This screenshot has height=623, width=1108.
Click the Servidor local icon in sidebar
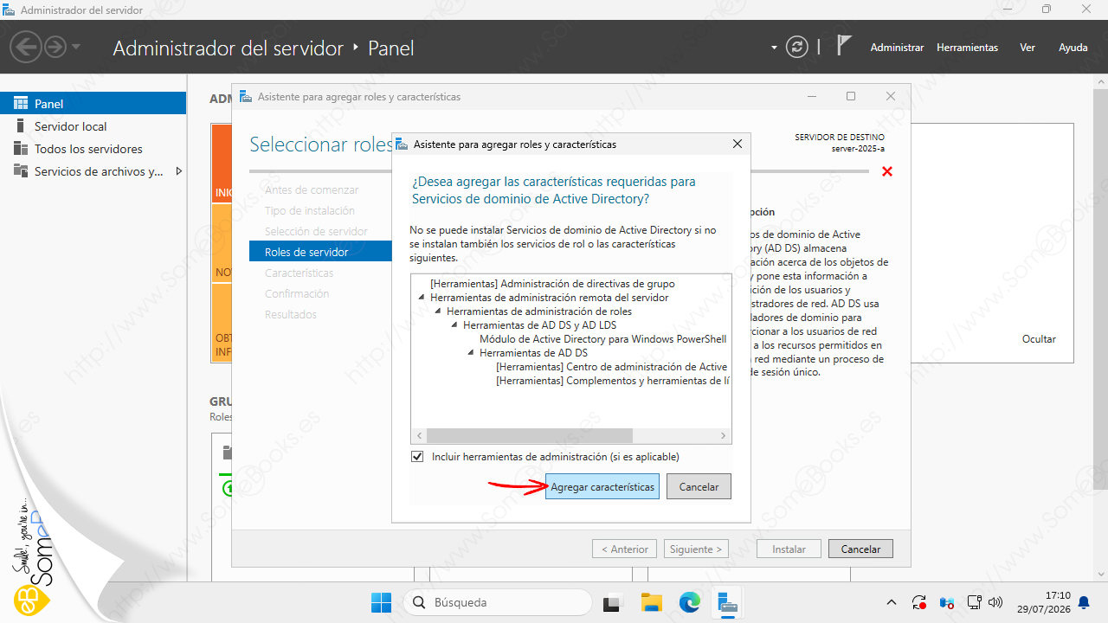point(21,126)
